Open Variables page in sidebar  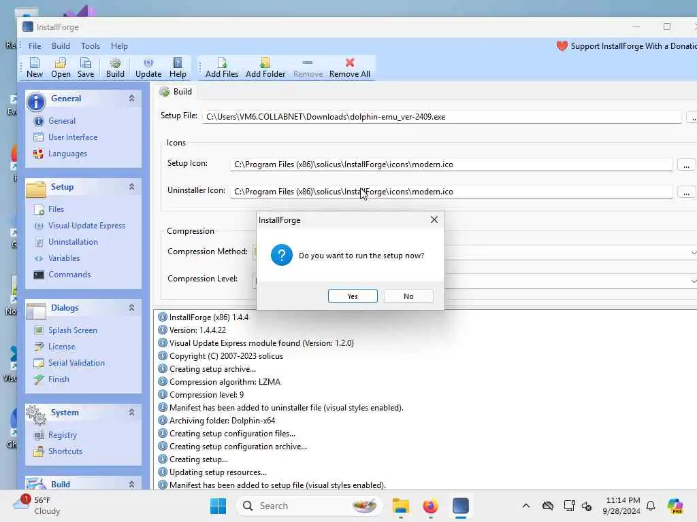click(x=64, y=258)
